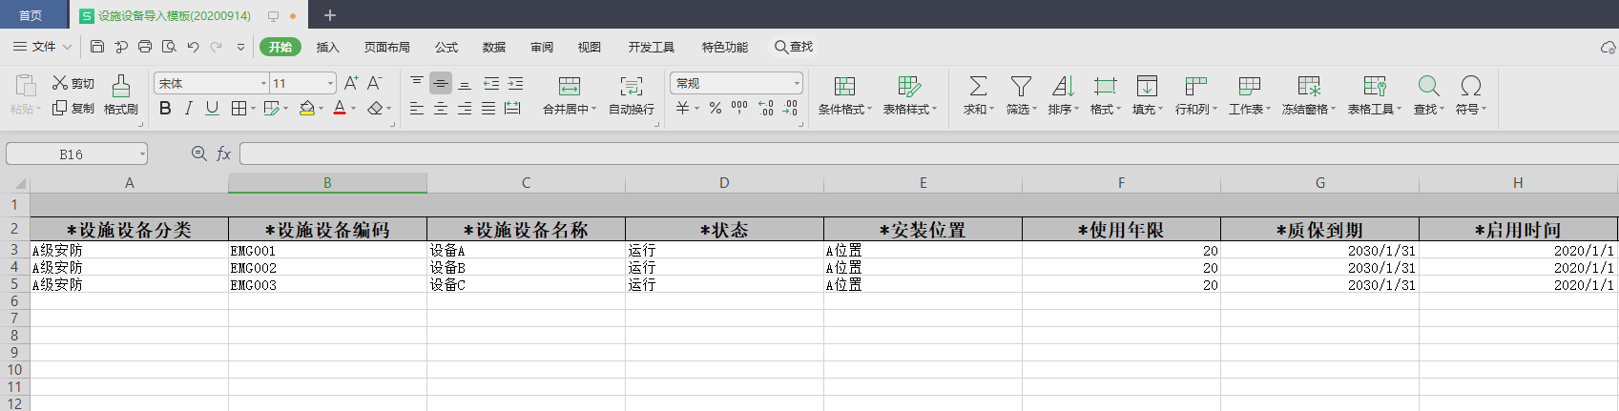The width and height of the screenshot is (1619, 411).
Task: Click justify alignment icon
Action: pos(488,109)
